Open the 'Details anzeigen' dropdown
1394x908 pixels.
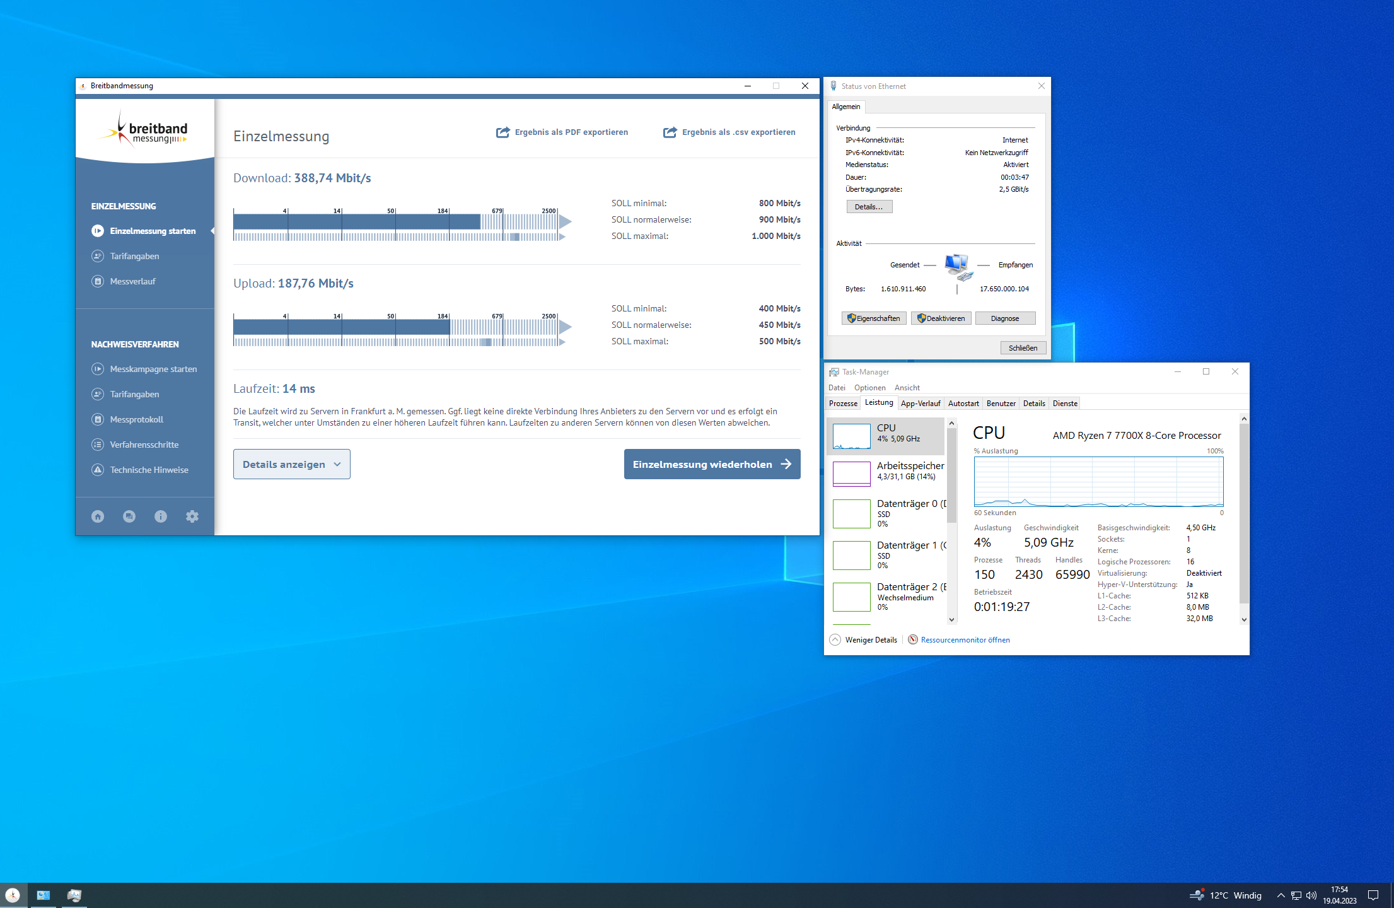pos(291,463)
